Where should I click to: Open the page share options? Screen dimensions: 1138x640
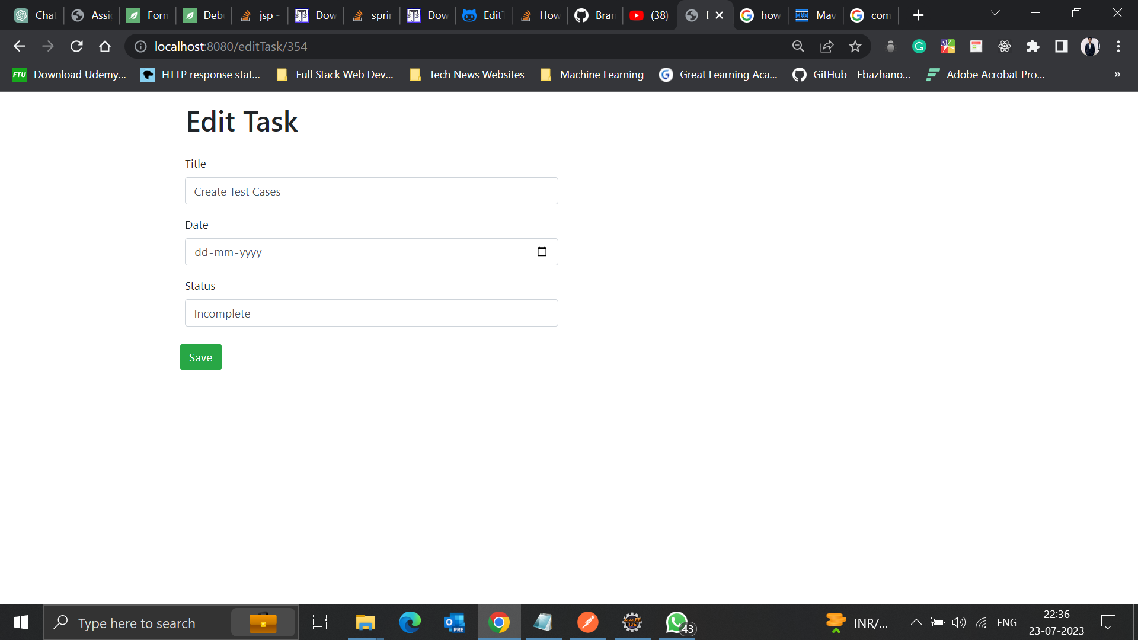[827, 46]
